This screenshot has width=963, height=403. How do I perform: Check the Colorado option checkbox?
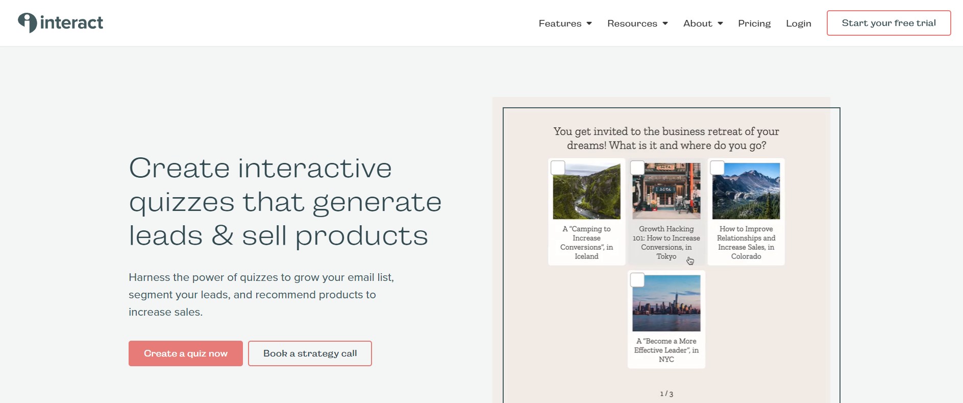[717, 168]
